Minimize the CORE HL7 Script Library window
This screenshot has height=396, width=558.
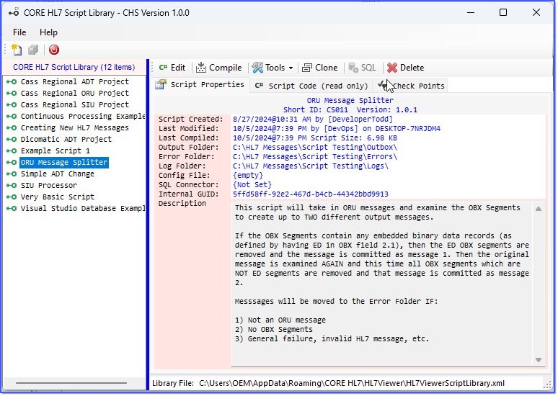[471, 13]
